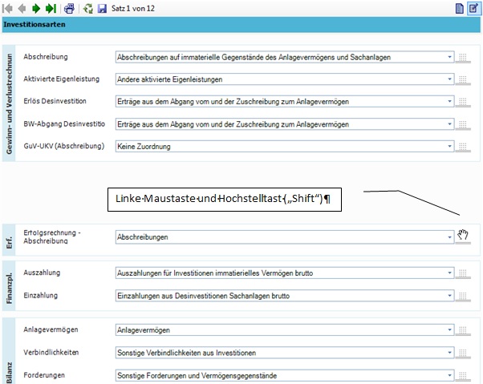Viewport: 483px width, 384px height.
Task: Click the 'Verbindlichkeiten' label
Action: (x=51, y=352)
